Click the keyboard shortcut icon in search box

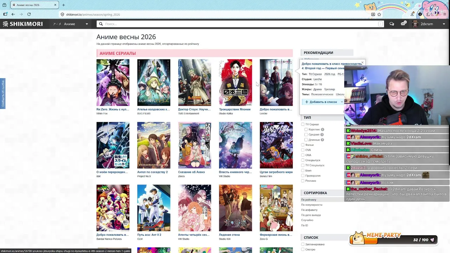[380, 24]
